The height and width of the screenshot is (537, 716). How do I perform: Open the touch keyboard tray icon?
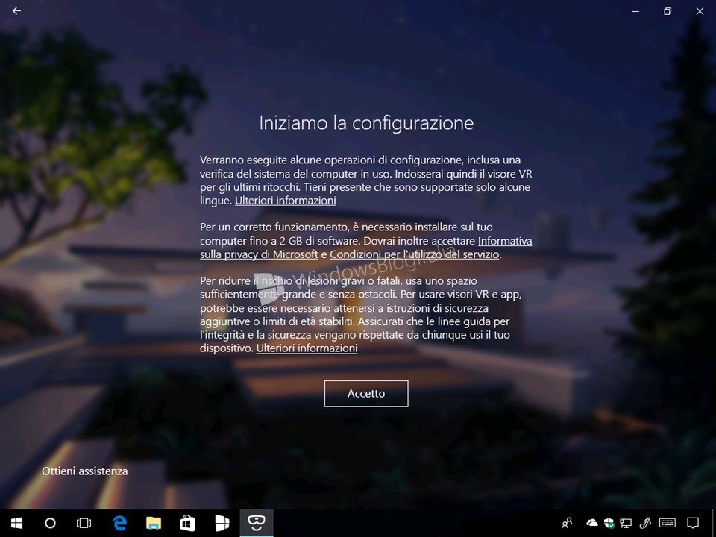pyautogui.click(x=668, y=523)
